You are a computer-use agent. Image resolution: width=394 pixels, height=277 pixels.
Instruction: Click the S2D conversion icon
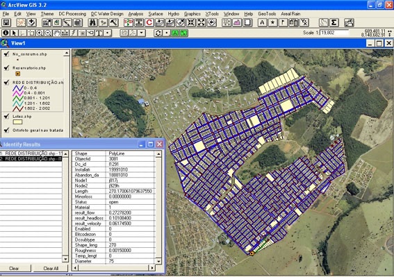[x=129, y=23]
